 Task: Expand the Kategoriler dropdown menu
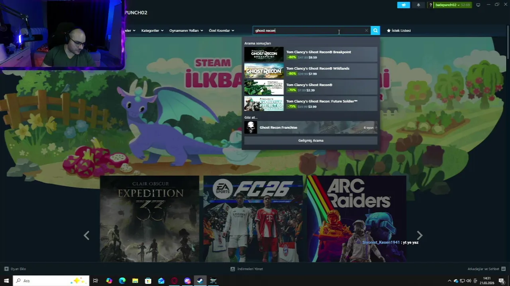(x=152, y=31)
